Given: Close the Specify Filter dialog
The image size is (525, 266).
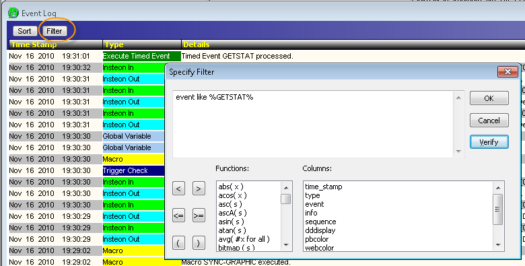Looking at the screenshot, I should pyautogui.click(x=508, y=71).
